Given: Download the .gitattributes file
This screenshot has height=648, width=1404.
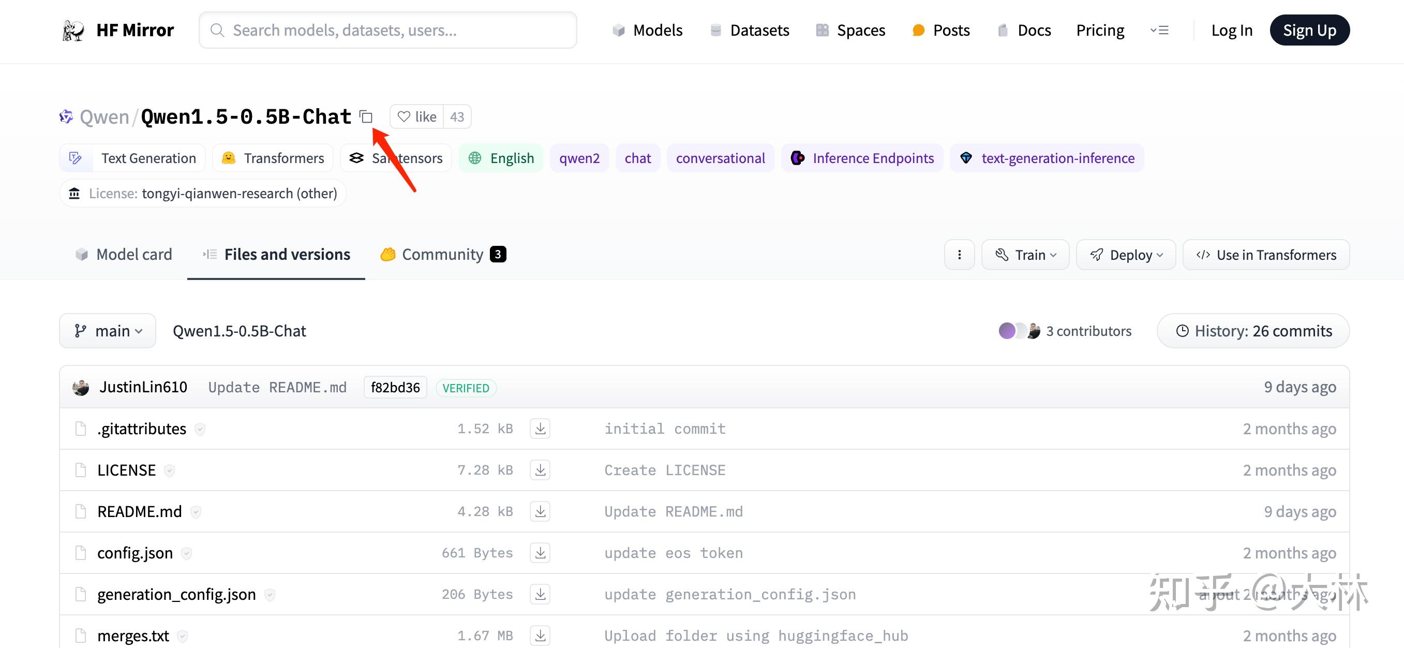Looking at the screenshot, I should pos(540,429).
